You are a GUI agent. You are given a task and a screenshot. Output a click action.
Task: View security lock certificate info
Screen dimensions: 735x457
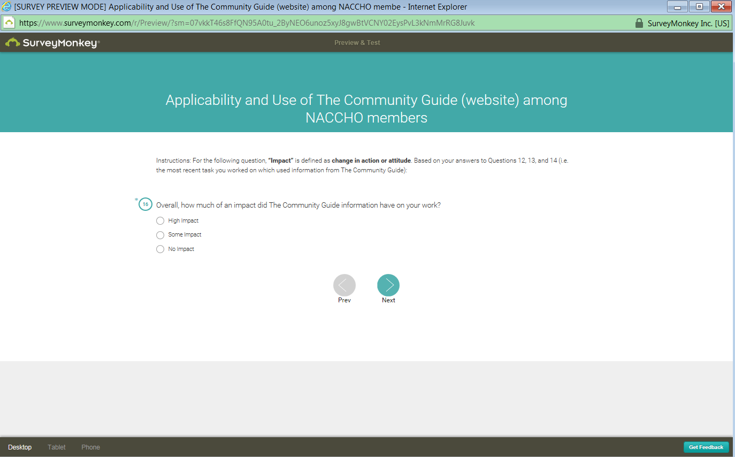638,23
